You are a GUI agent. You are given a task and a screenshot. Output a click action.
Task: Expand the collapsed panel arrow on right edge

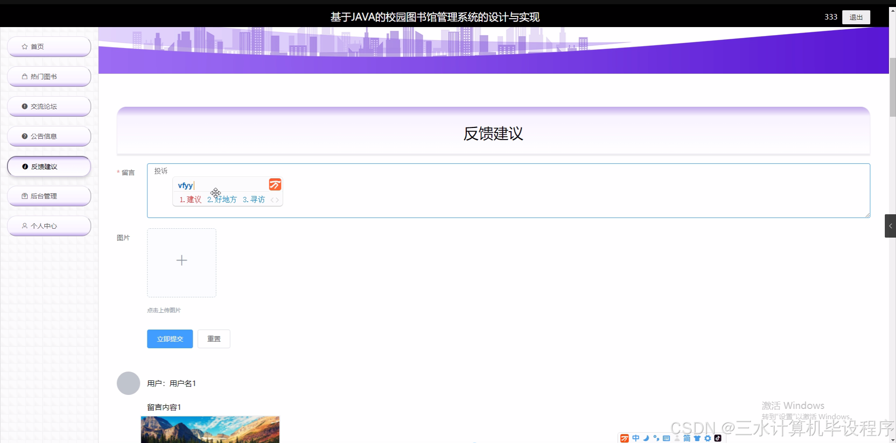pyautogui.click(x=891, y=225)
